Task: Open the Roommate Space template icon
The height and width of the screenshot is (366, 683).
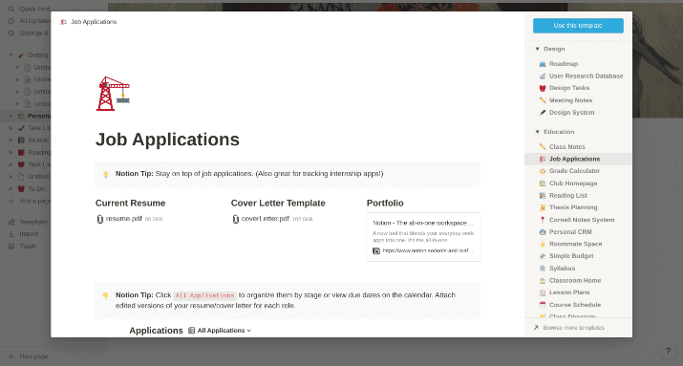Action: tap(543, 244)
